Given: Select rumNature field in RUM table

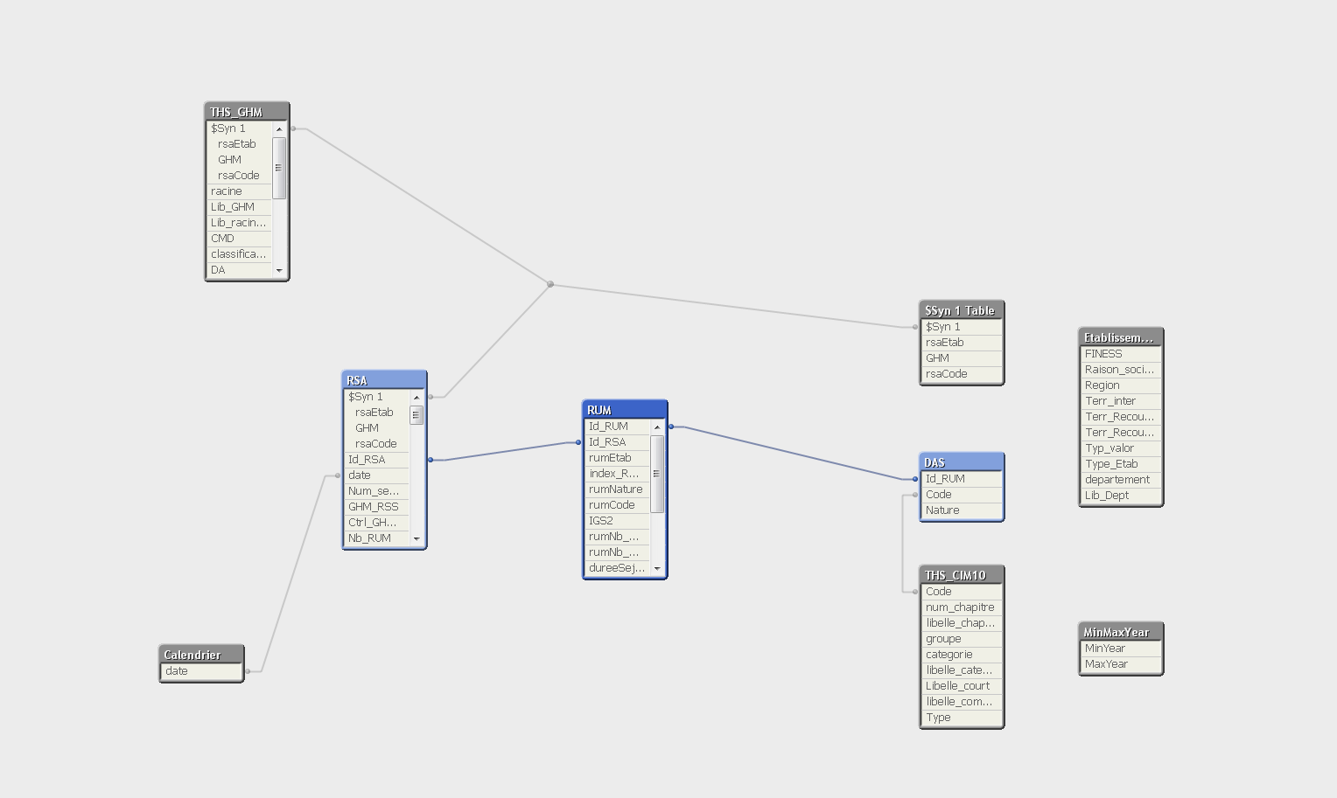Looking at the screenshot, I should tap(617, 489).
